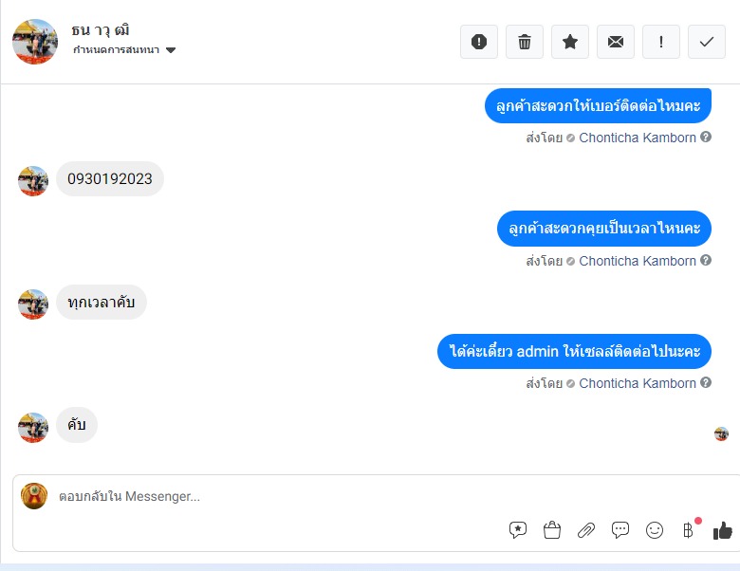Mark conversation as done with checkmark
Viewport: 740px width, 571px height.
click(x=707, y=42)
